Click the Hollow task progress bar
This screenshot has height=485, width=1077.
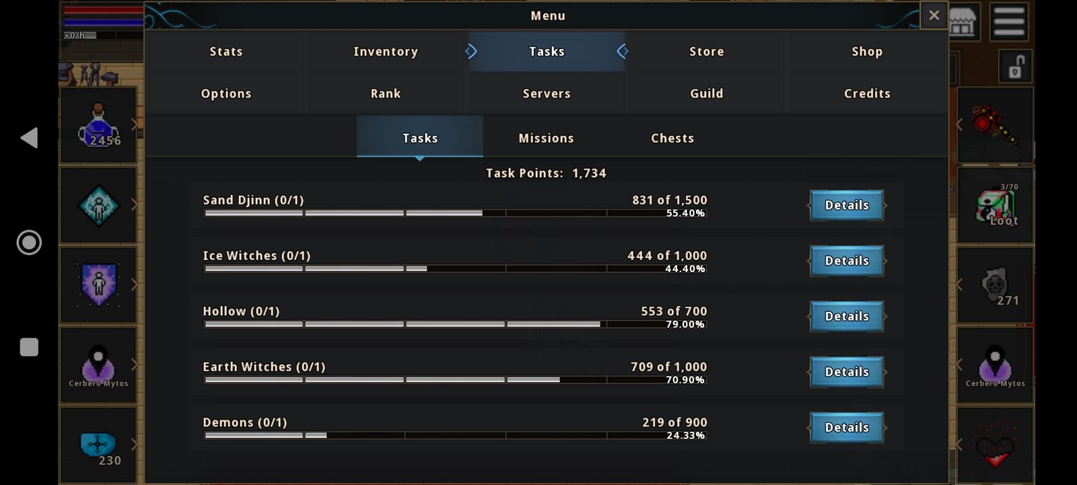[x=455, y=324]
